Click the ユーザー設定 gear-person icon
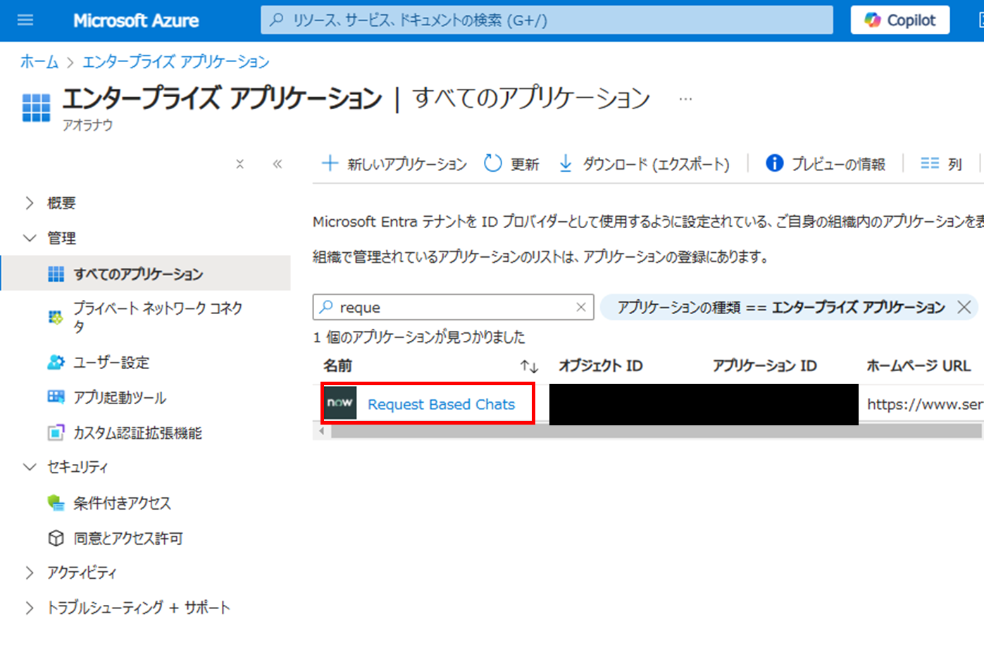The height and width of the screenshot is (657, 984). (x=56, y=363)
